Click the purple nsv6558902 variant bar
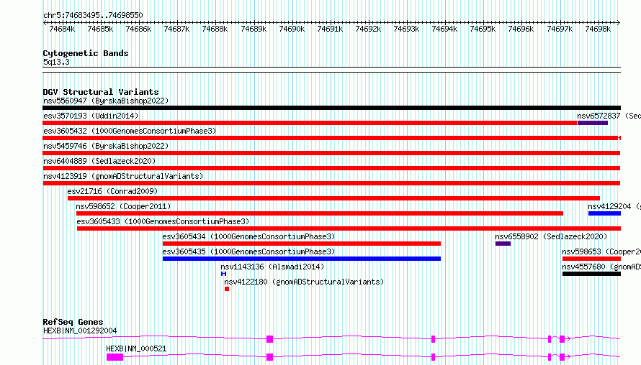Viewport: 641px width, 365px height. point(503,244)
